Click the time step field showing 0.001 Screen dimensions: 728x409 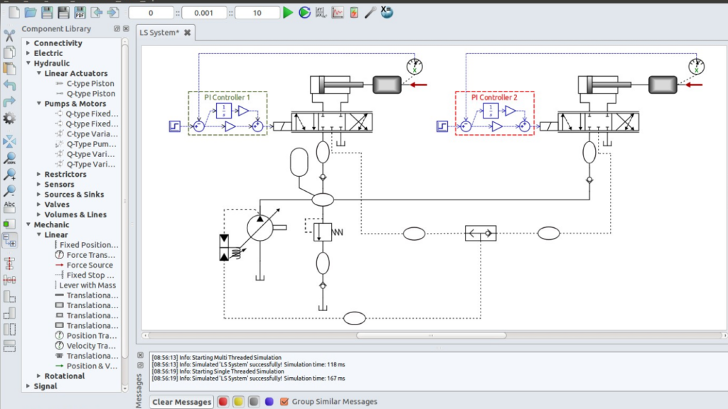coord(204,13)
